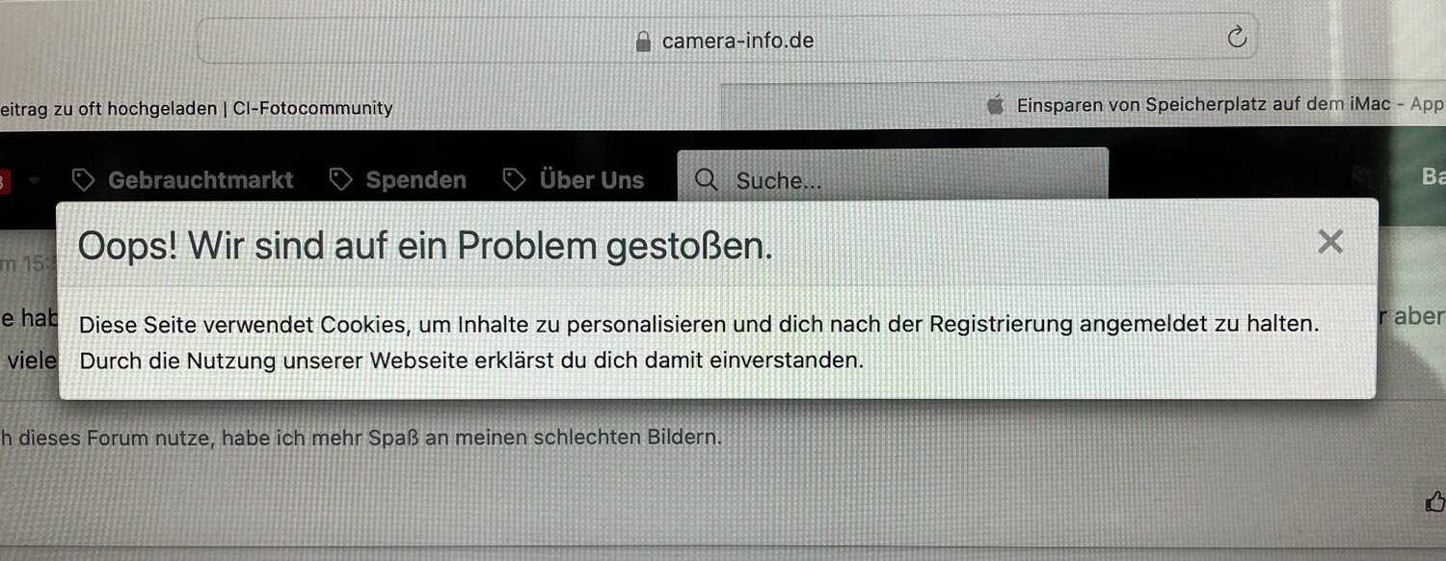Dismiss the Oops dialog with the X
This screenshot has width=1446, height=561.
pyautogui.click(x=1330, y=242)
